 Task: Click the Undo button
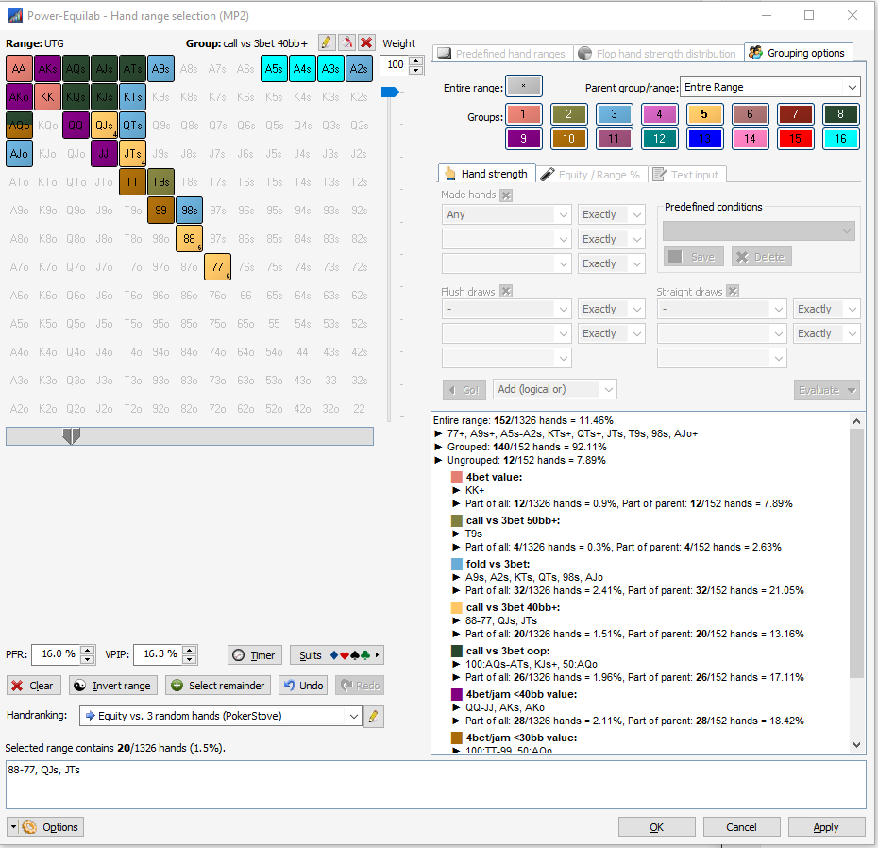304,686
